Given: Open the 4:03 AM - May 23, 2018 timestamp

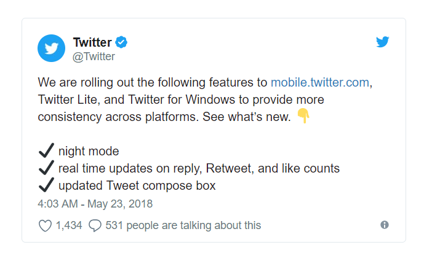Looking at the screenshot, I should point(95,204).
